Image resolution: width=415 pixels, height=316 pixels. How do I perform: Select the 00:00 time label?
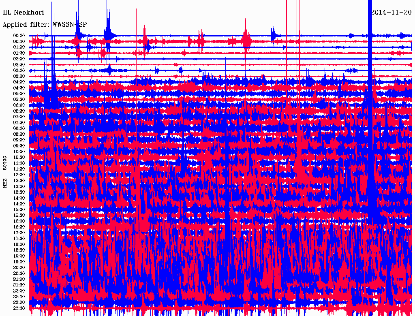click(x=19, y=36)
